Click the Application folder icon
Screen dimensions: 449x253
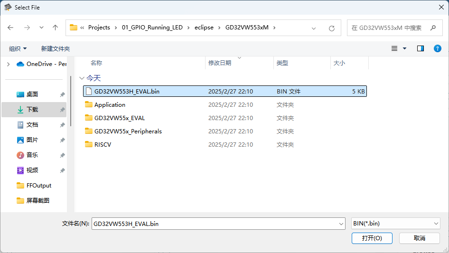89,104
